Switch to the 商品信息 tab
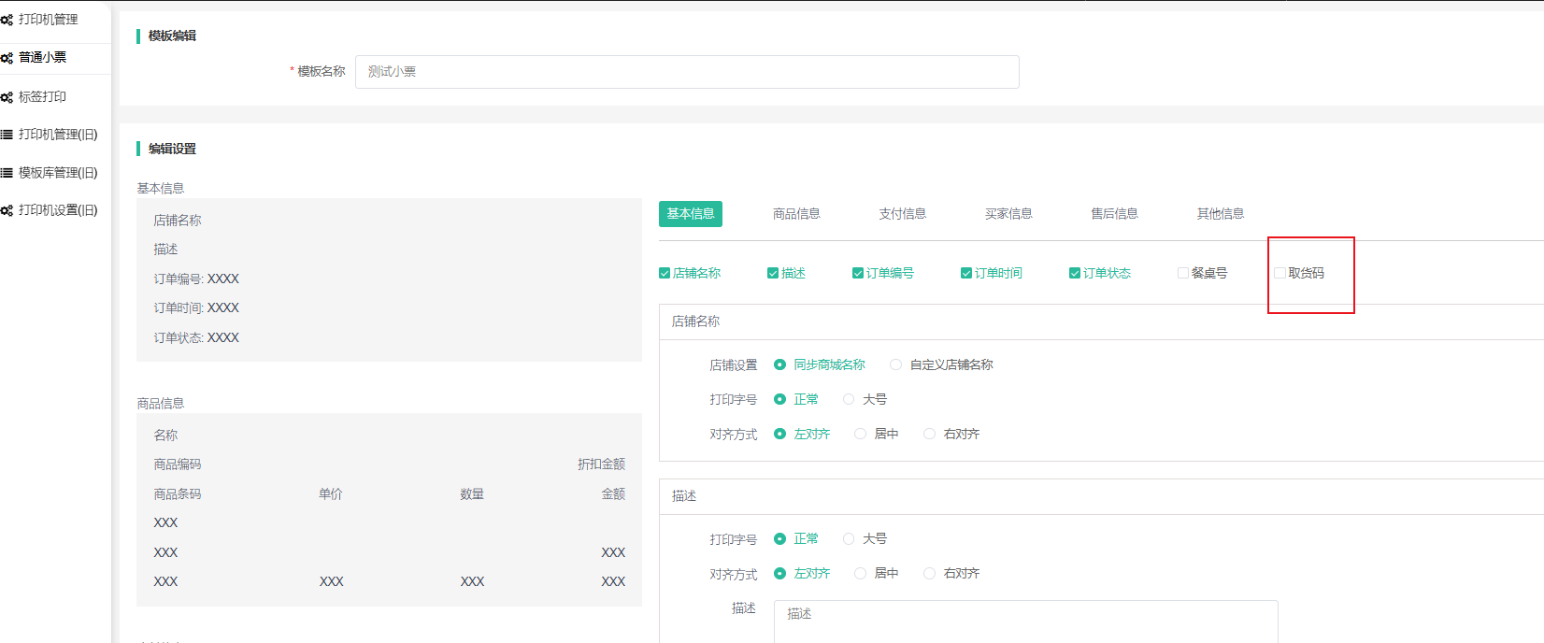The width and height of the screenshot is (1544, 643). (x=796, y=214)
